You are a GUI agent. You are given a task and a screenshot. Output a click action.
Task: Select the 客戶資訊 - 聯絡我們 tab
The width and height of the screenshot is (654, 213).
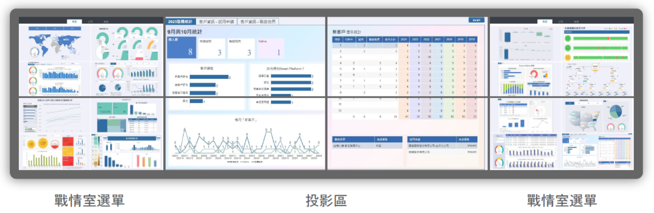click(258, 22)
